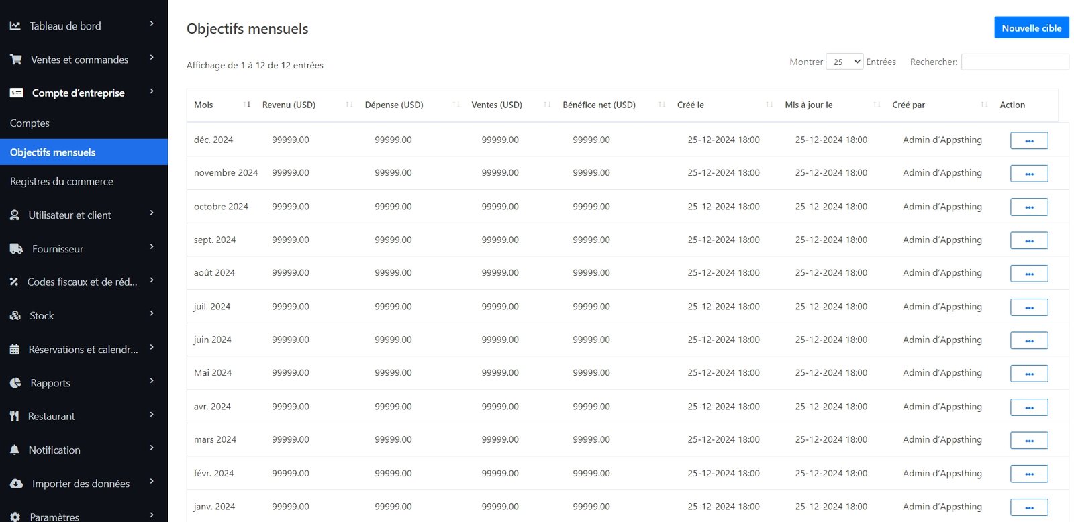Click the Stock boxes icon
The height and width of the screenshot is (522, 1074).
pyautogui.click(x=15, y=316)
